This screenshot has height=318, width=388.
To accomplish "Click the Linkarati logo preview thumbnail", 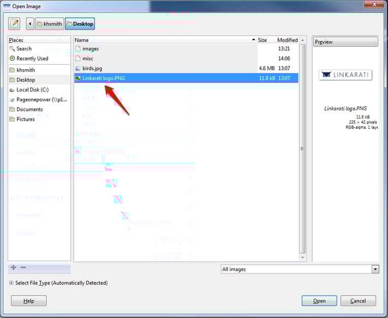I will point(345,75).
